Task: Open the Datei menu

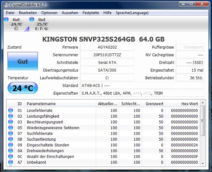Action: click(x=10, y=13)
